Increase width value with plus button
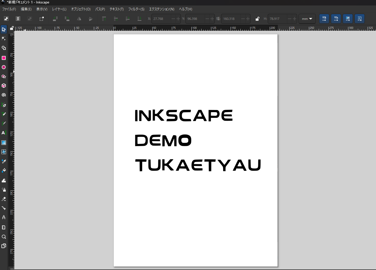 [x=248, y=19]
